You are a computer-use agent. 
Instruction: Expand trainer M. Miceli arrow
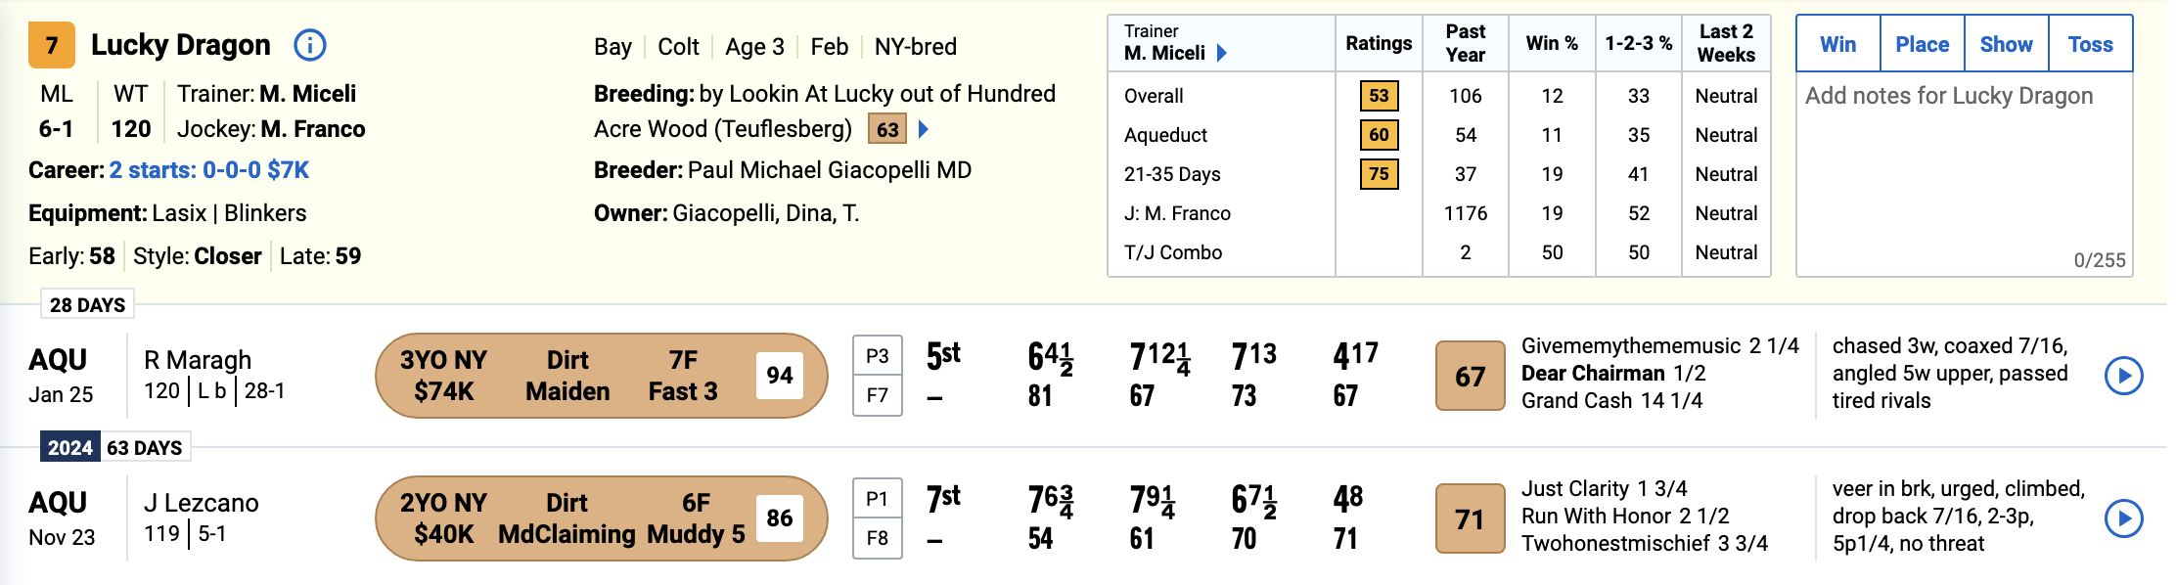point(1221,53)
